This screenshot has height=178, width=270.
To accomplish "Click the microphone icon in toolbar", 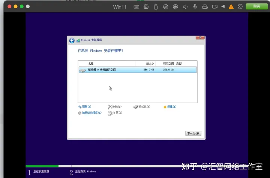I will pyautogui.click(x=195, y=6).
